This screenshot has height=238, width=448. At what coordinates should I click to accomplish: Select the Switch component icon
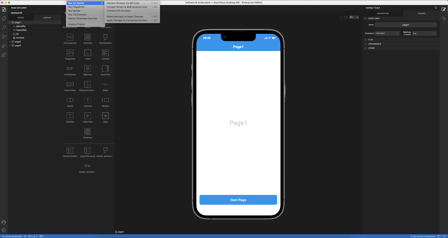(70, 100)
